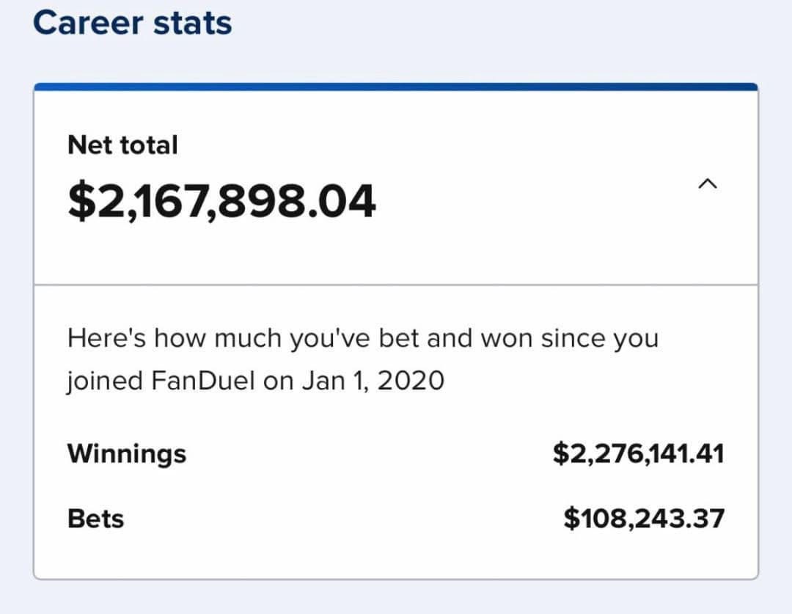Collapse the Net total chevron arrow

click(x=707, y=183)
